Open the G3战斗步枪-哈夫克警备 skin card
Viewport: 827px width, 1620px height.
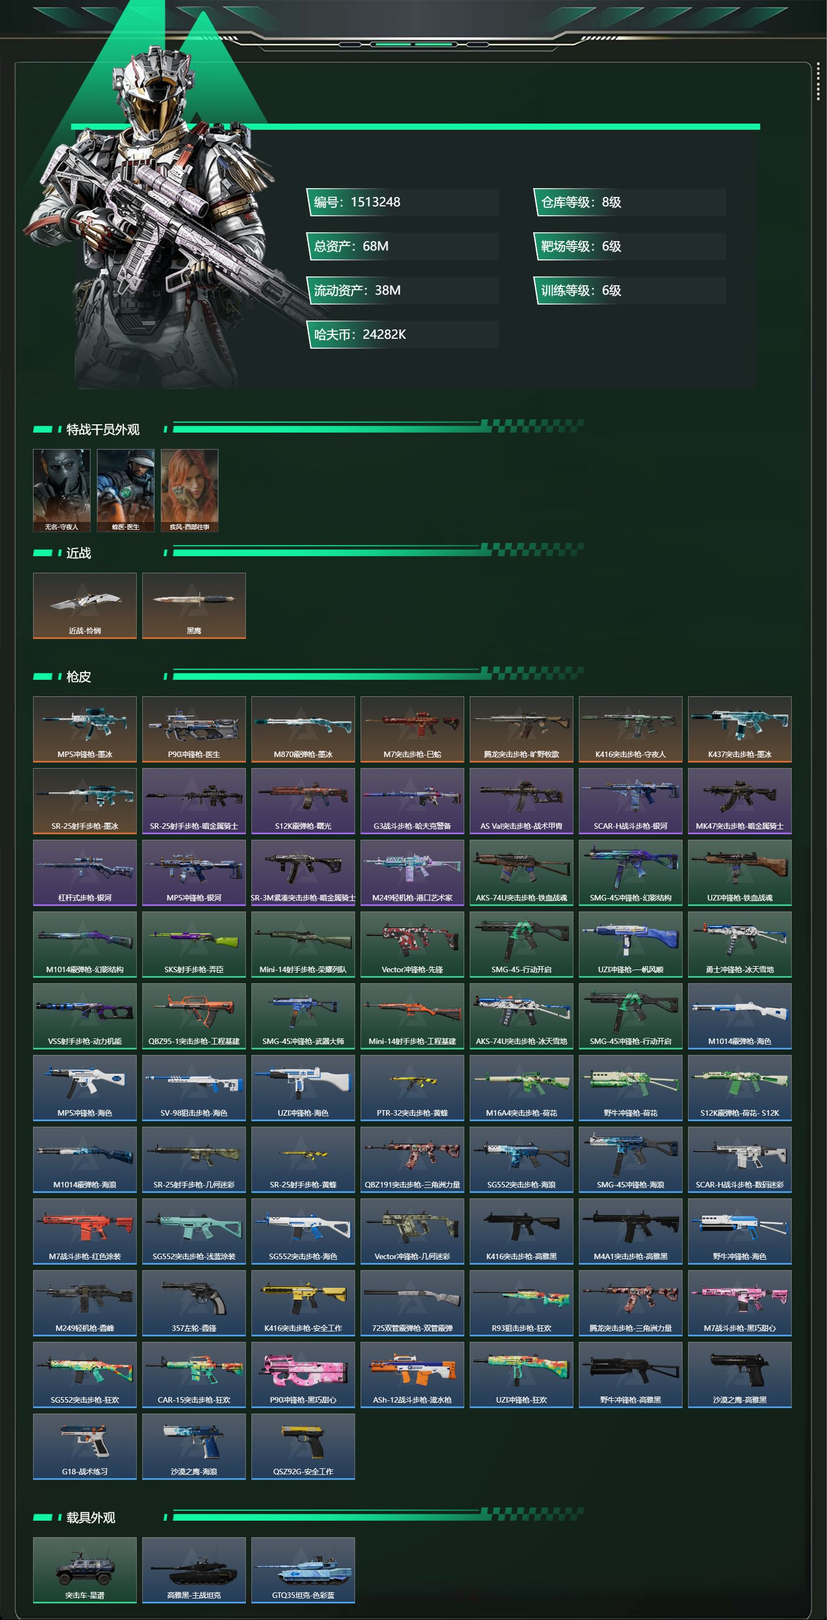412,801
